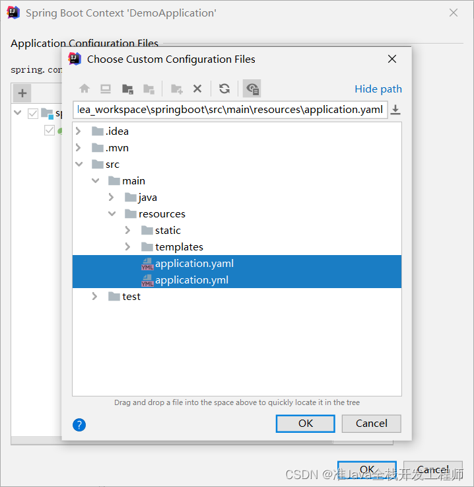Select the main tree row
The width and height of the screenshot is (474, 487).
click(237, 180)
